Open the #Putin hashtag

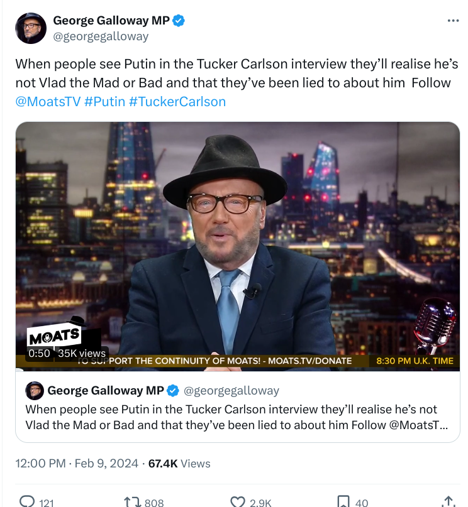click(x=104, y=102)
